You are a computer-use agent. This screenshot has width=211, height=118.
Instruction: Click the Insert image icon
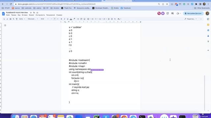pos(84,19)
